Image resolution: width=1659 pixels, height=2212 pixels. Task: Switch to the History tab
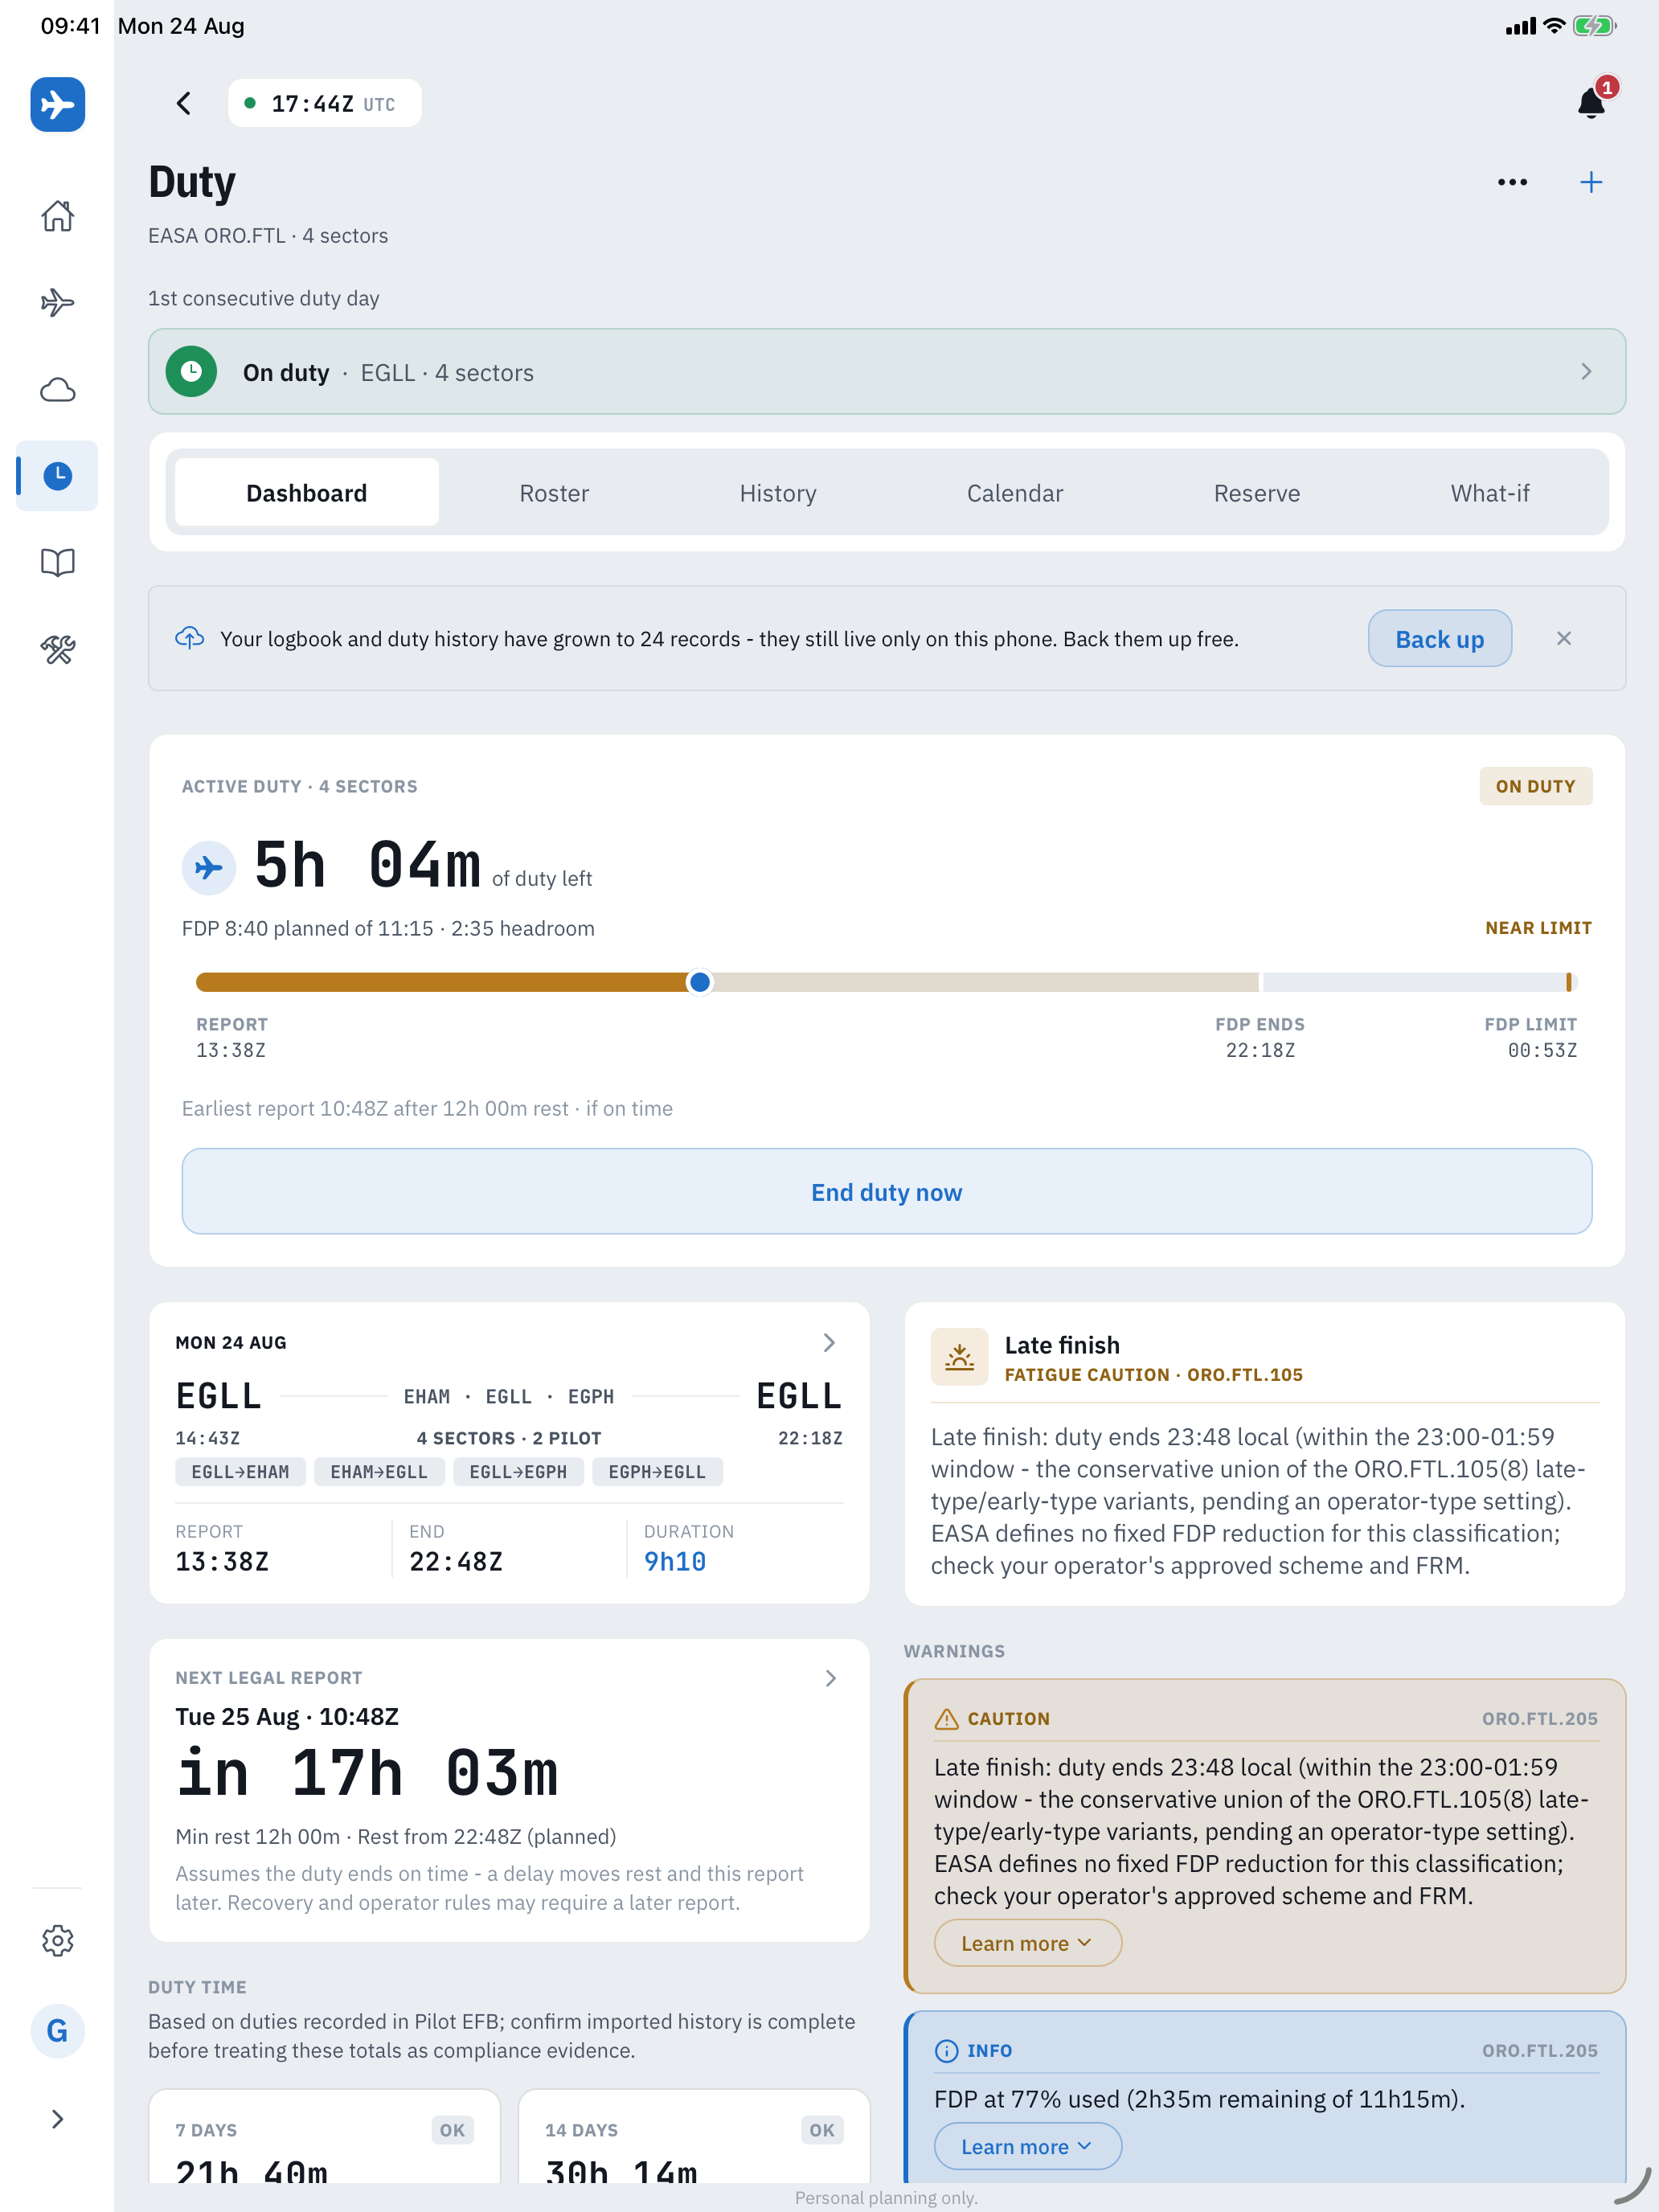click(x=778, y=493)
